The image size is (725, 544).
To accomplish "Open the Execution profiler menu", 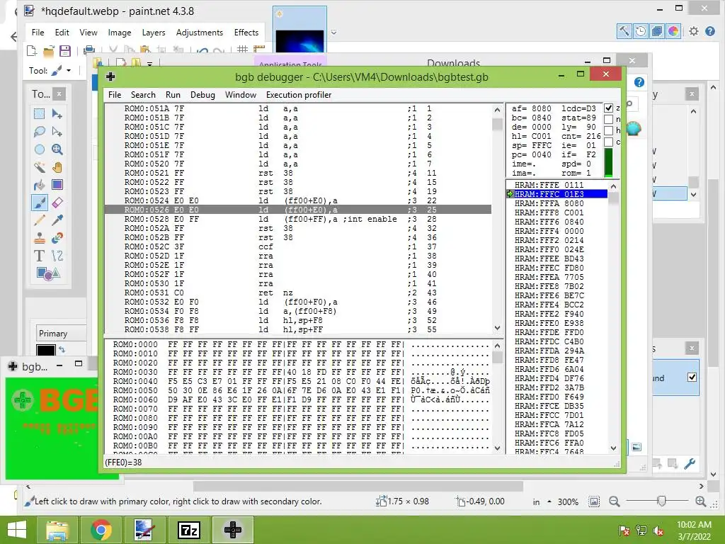I will (x=299, y=95).
